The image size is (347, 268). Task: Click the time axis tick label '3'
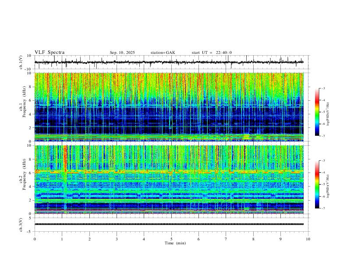(117, 239)
